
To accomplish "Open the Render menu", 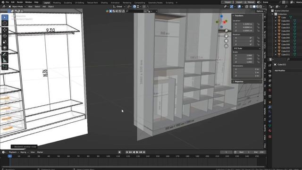I will coord(20,2).
